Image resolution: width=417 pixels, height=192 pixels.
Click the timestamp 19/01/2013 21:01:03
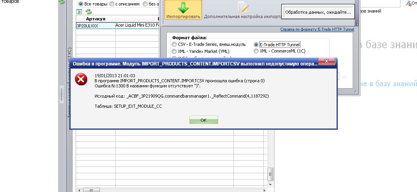pos(115,76)
